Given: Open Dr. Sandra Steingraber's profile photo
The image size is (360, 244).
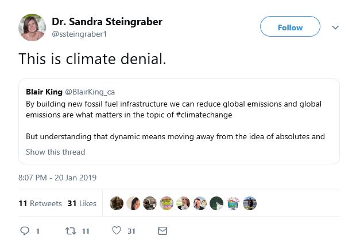Looking at the screenshot, I should pyautogui.click(x=32, y=27).
